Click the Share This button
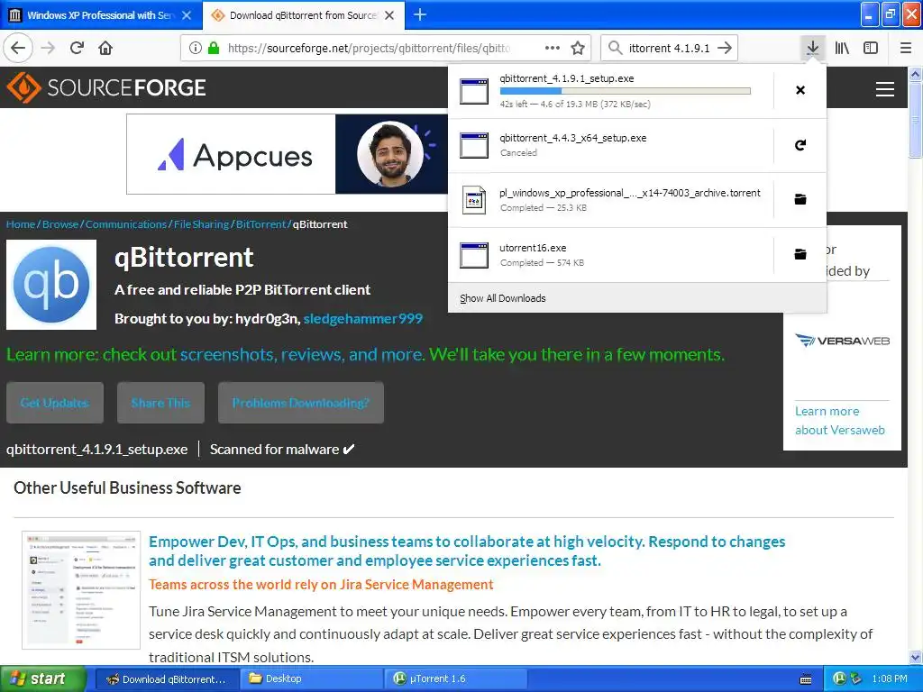This screenshot has height=692, width=923. pyautogui.click(x=160, y=403)
